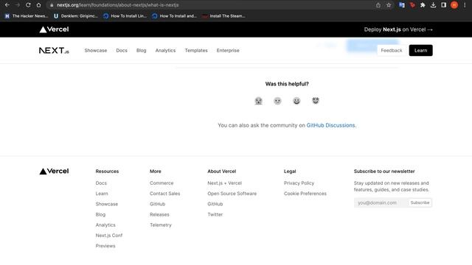472x265 pixels.
Task: Select the neutral face emoji rating
Action: [277, 101]
